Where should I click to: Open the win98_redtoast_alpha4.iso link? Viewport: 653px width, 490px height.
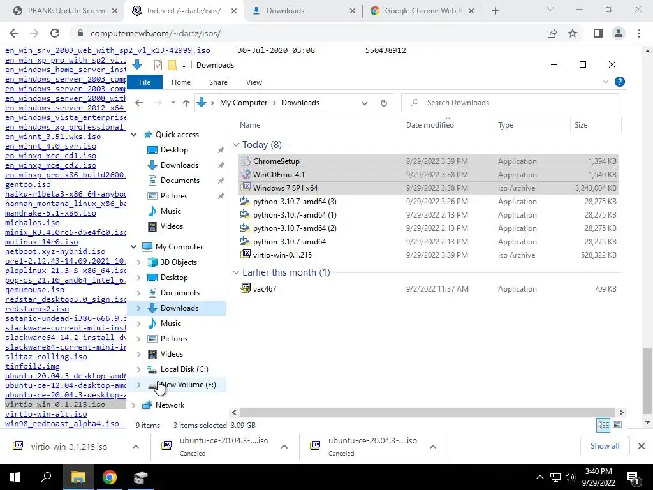click(x=62, y=424)
